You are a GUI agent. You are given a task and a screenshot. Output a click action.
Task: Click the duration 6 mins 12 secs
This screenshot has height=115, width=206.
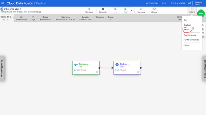pos(85,20)
